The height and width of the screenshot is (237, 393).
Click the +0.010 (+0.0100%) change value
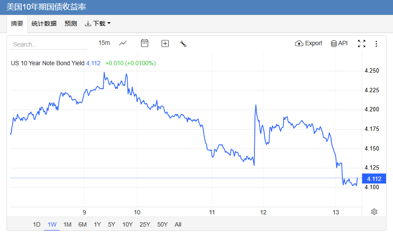click(x=130, y=63)
